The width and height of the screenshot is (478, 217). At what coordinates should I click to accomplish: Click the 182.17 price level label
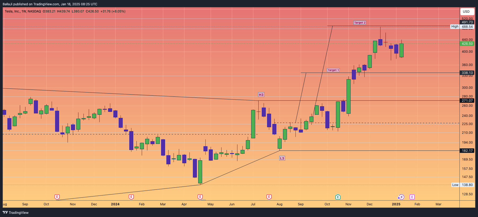coord(467,151)
